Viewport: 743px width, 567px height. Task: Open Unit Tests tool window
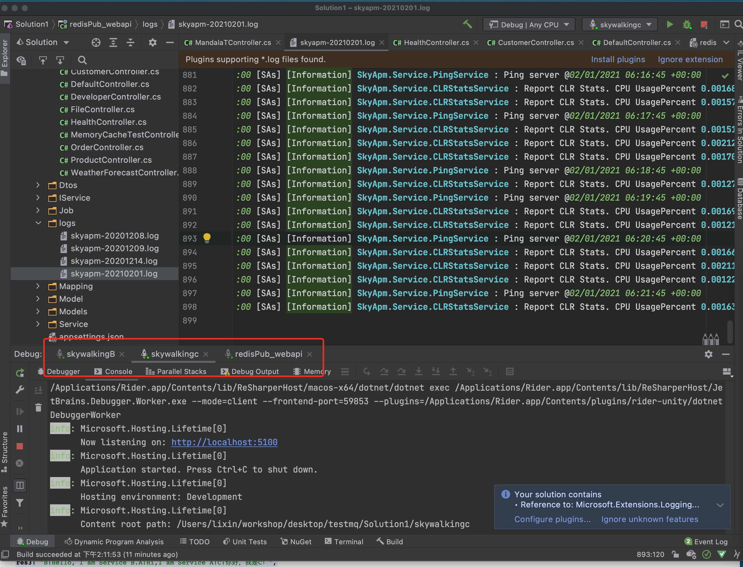[x=245, y=542]
